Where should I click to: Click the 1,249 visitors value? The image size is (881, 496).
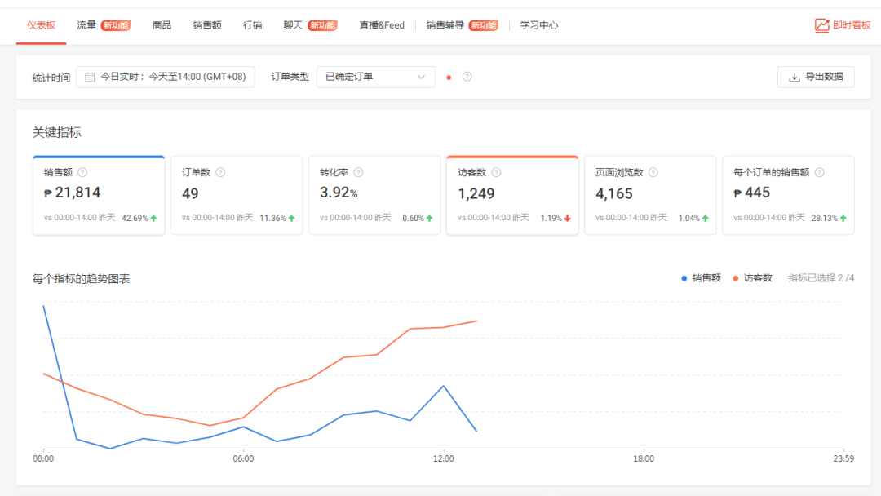[x=476, y=194]
